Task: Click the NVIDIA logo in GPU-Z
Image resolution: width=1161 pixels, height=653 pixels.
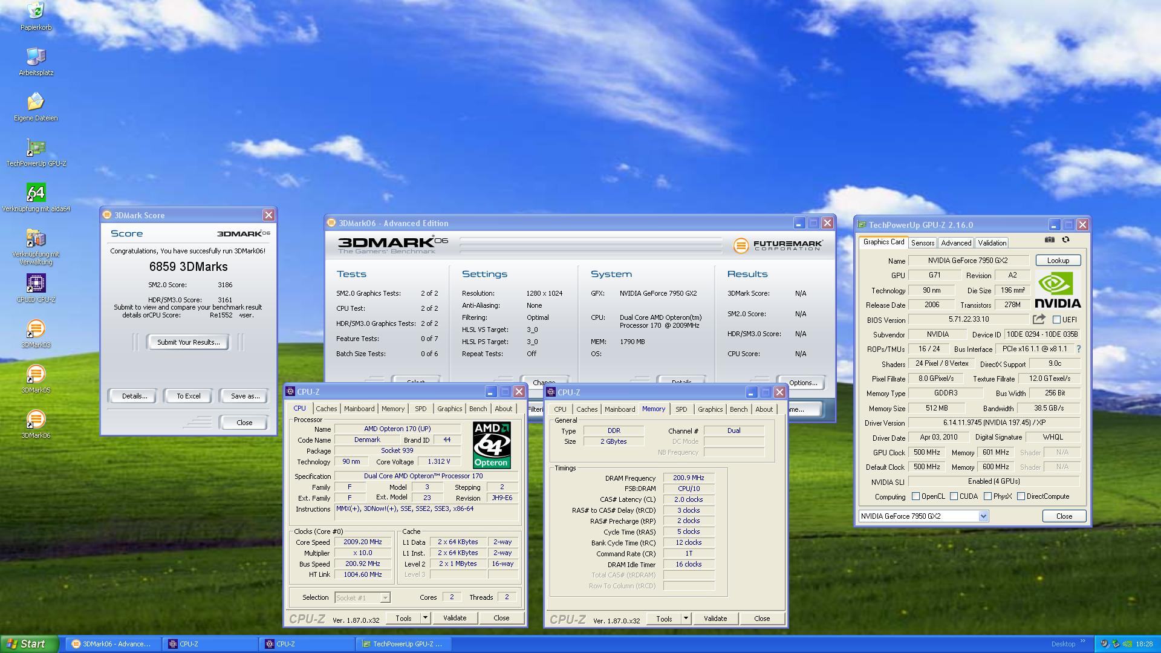Action: tap(1058, 290)
